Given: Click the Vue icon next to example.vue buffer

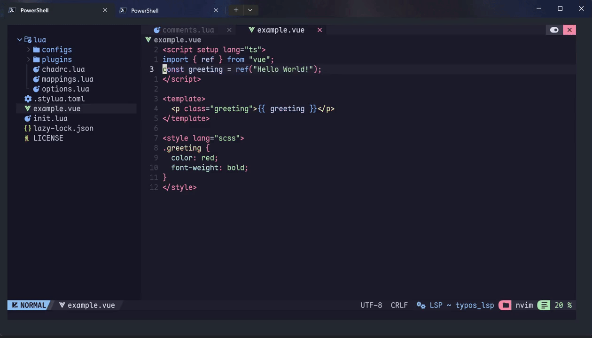Looking at the screenshot, I should pyautogui.click(x=251, y=30).
